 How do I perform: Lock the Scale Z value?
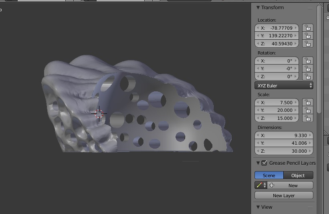pyautogui.click(x=307, y=118)
